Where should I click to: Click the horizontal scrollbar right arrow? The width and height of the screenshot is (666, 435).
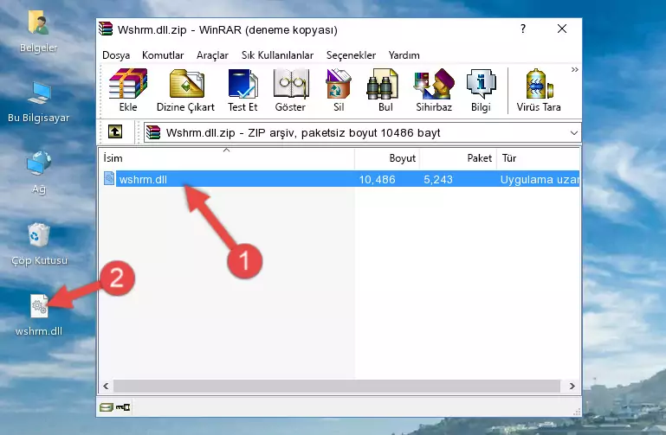coord(572,386)
